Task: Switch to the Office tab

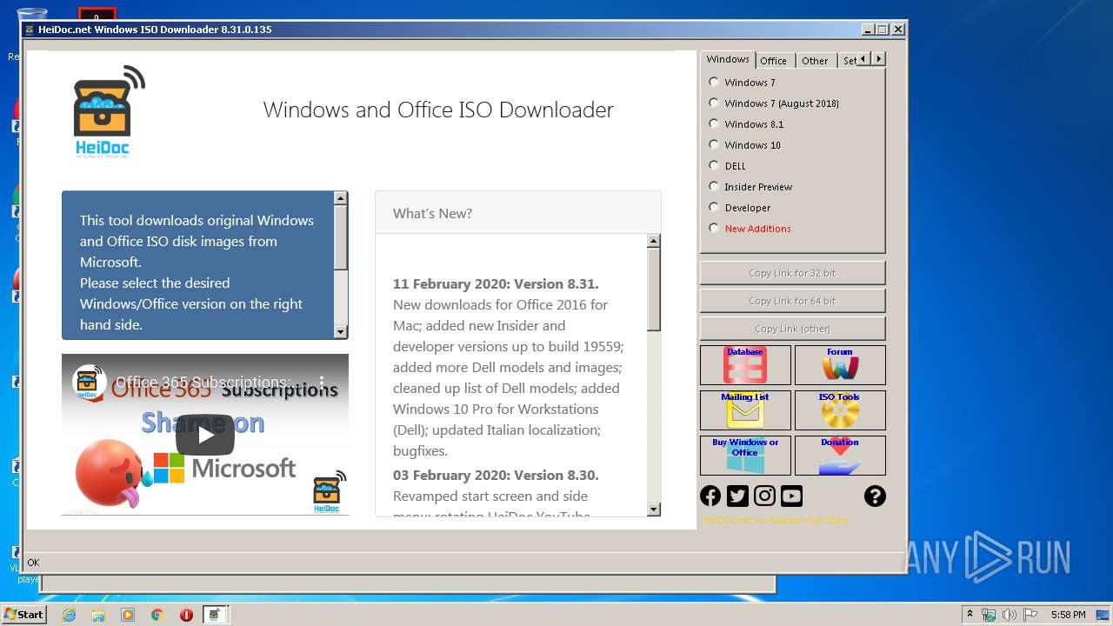Action: [x=773, y=60]
